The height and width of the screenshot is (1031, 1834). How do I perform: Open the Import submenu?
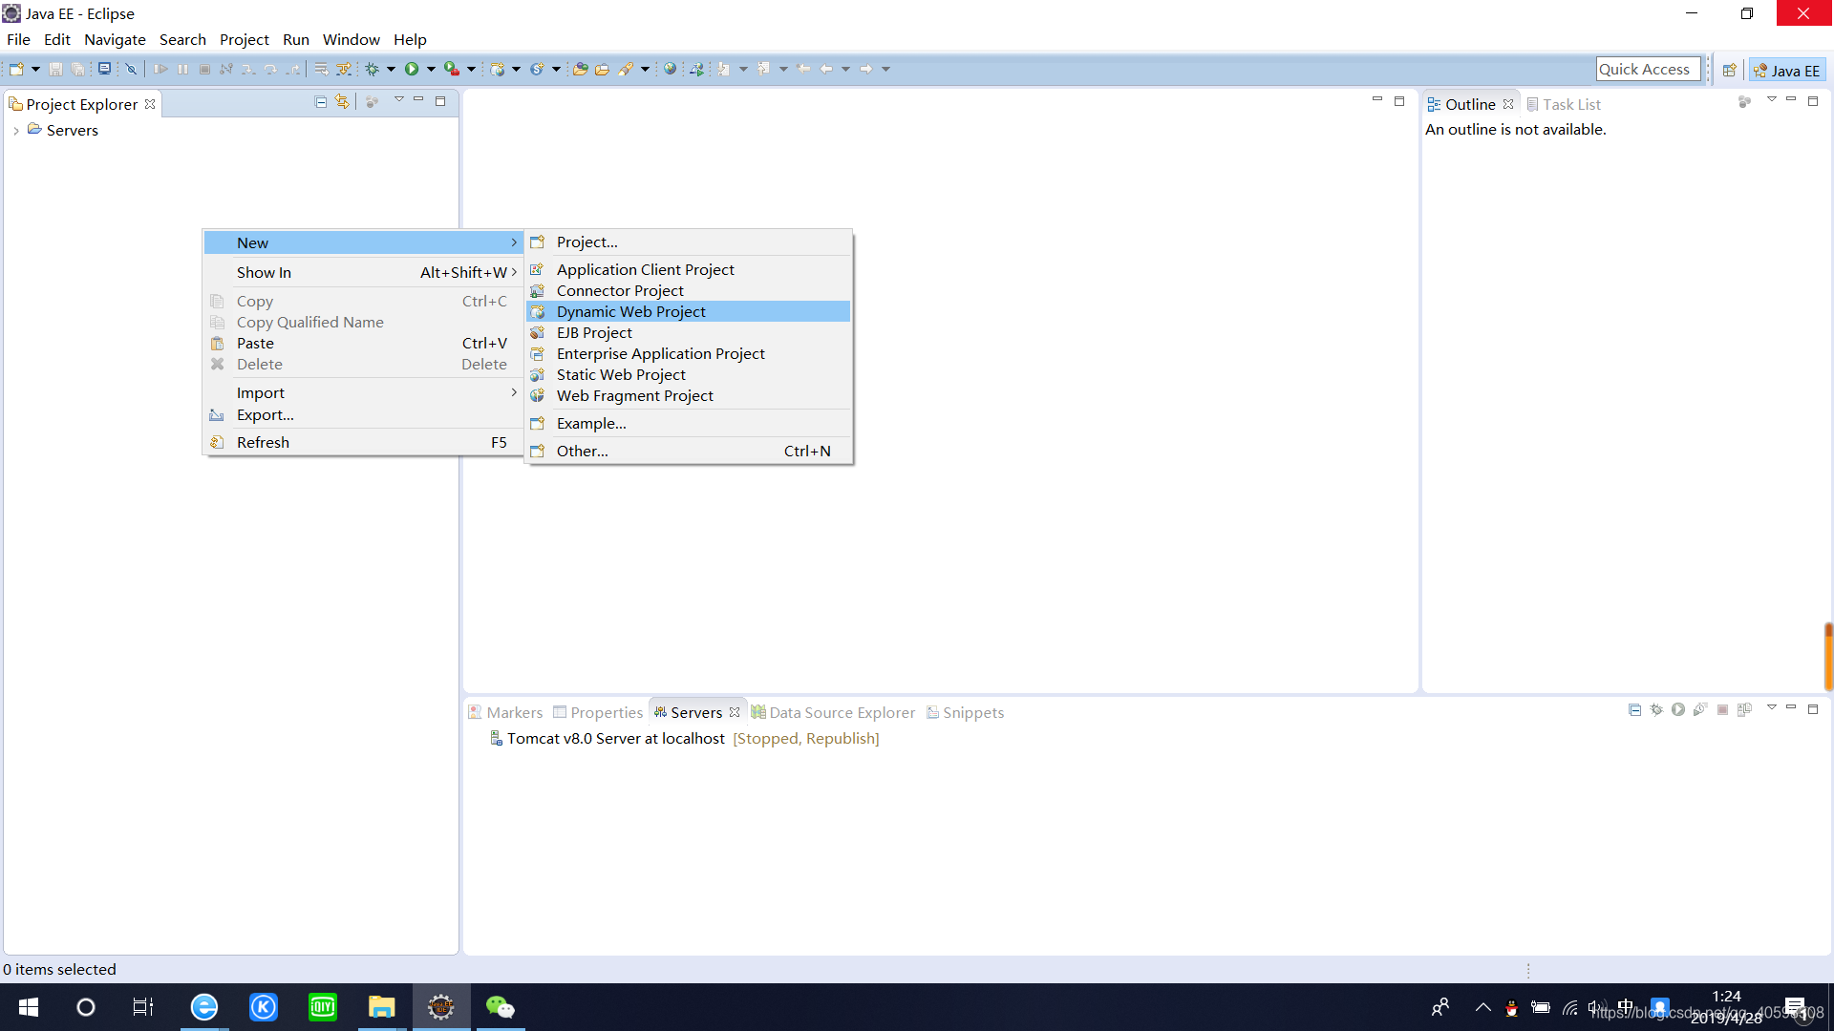pos(363,392)
